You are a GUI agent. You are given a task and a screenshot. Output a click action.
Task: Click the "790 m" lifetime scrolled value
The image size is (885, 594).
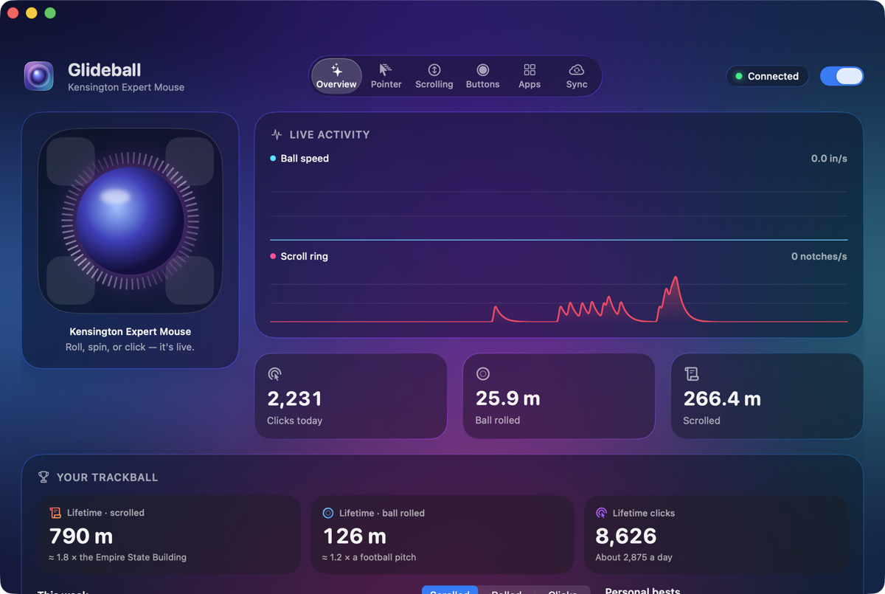(80, 536)
